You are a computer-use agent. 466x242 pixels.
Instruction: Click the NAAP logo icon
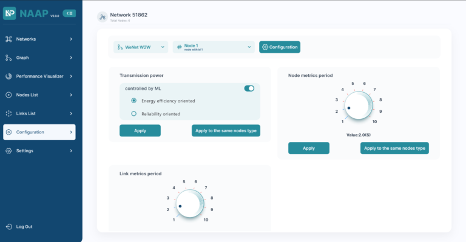click(10, 13)
